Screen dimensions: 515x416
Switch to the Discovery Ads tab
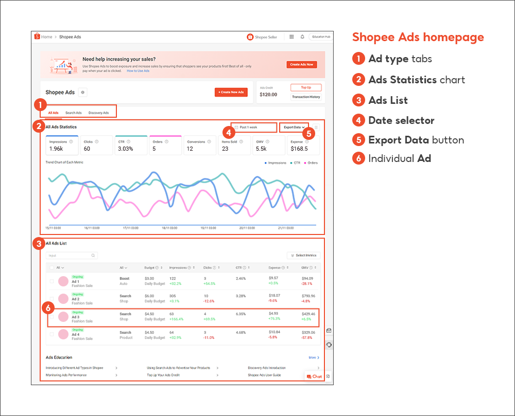point(99,113)
